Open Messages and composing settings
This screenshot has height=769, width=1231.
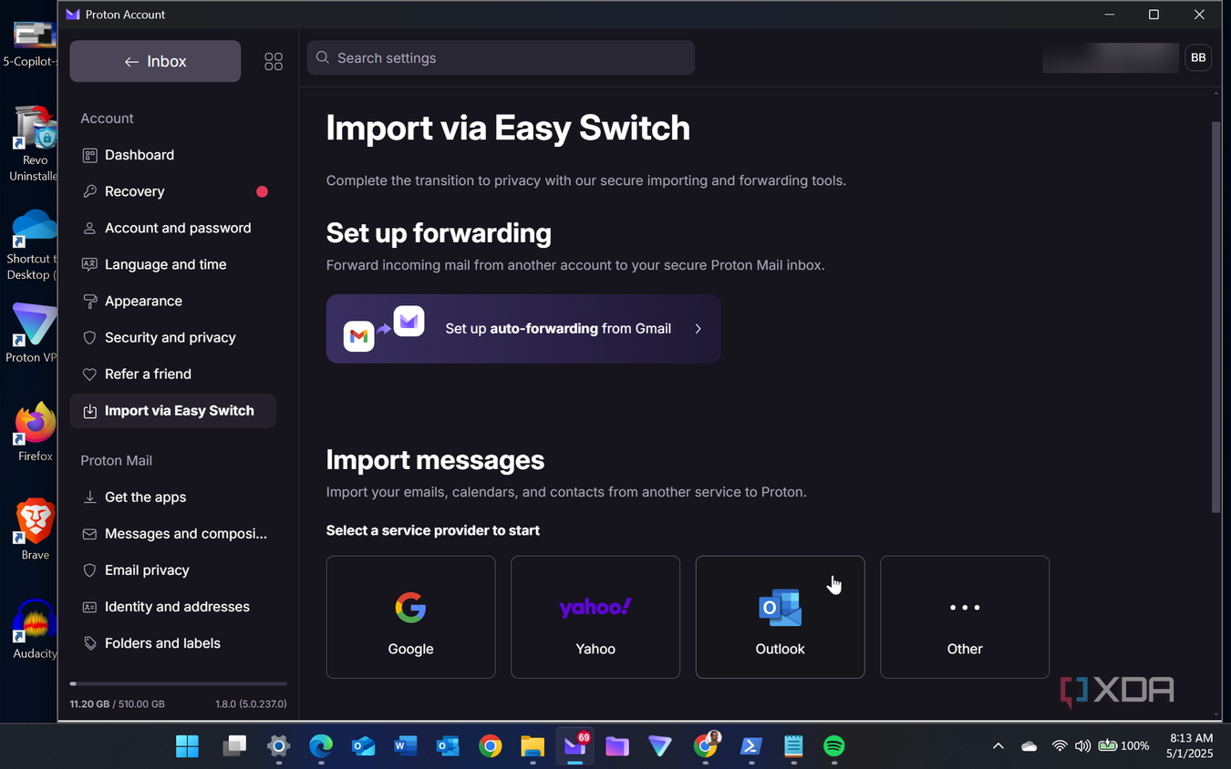point(173,533)
